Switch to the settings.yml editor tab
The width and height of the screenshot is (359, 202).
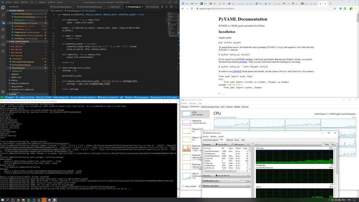click(114, 7)
